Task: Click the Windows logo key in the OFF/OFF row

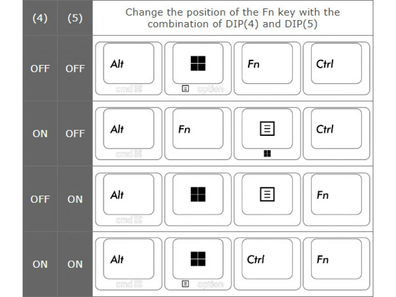Action: click(198, 63)
